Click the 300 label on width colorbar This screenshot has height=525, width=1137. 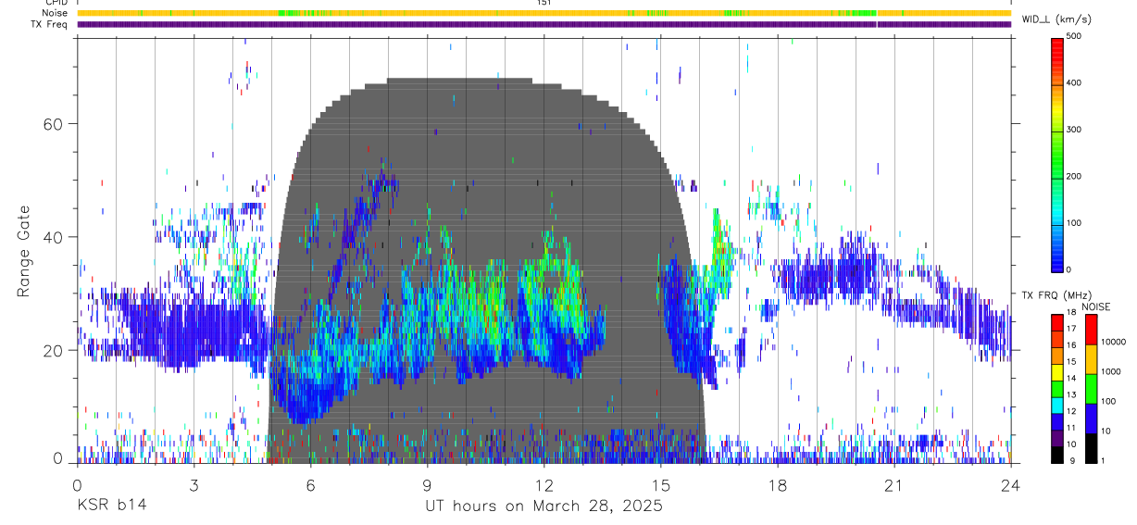point(1074,130)
